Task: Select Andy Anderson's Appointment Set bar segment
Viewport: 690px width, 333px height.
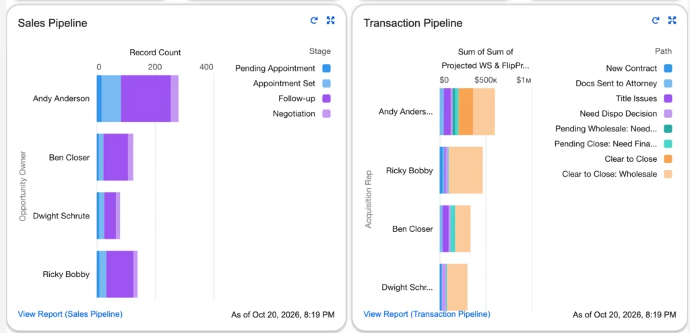Action: (111, 98)
